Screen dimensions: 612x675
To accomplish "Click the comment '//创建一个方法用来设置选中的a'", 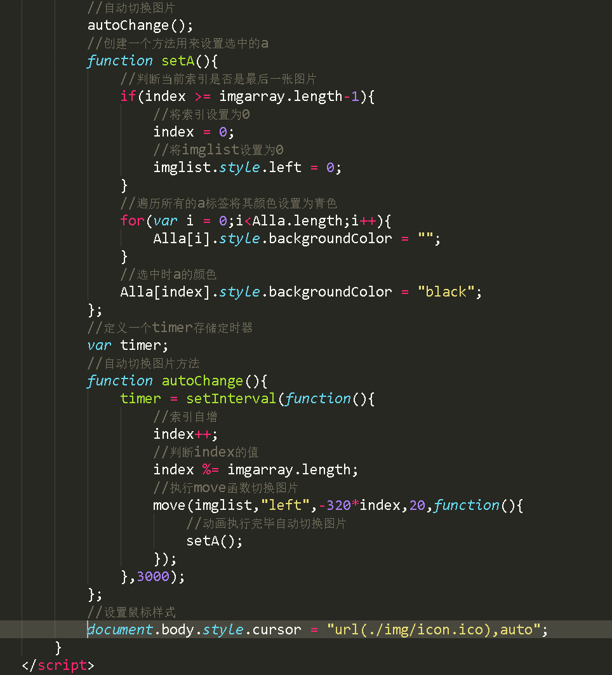I will (x=178, y=43).
